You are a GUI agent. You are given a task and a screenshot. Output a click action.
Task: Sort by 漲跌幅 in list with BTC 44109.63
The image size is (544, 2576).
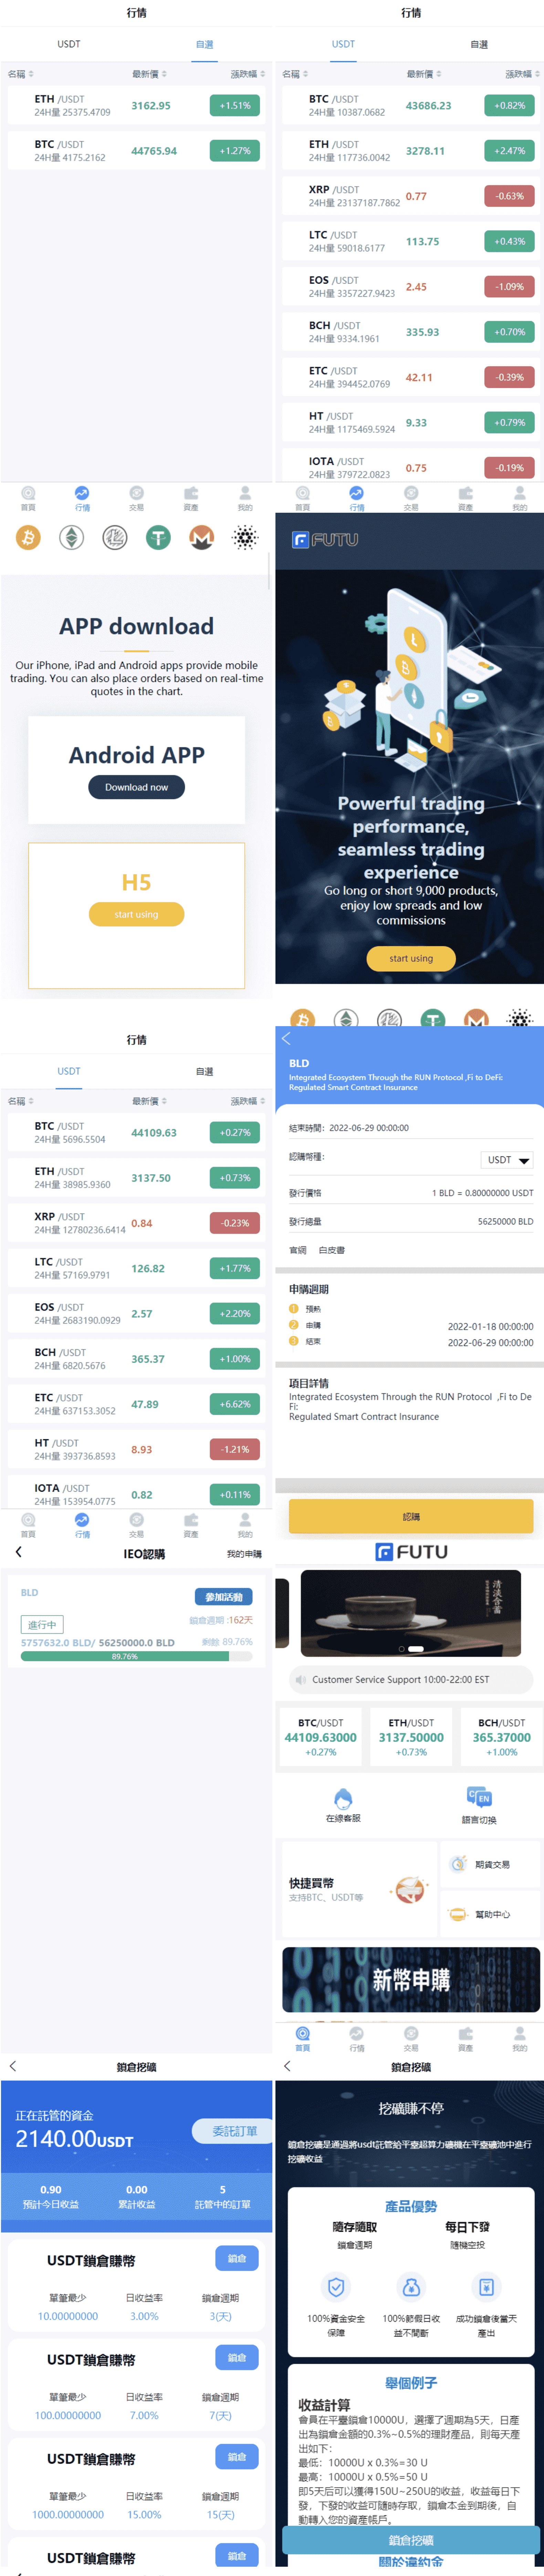tap(248, 1101)
